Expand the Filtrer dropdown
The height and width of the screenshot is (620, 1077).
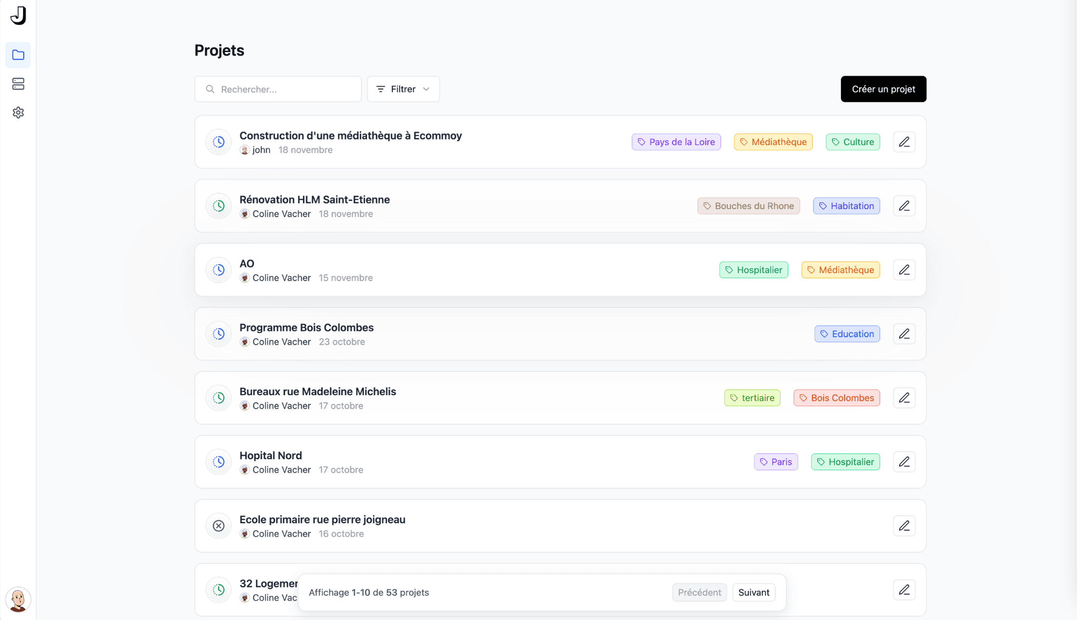(x=403, y=89)
